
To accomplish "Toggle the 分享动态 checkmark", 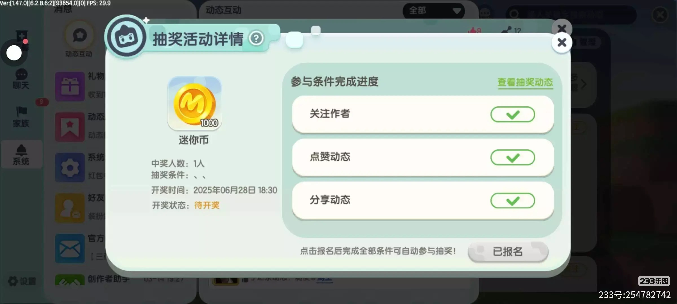I will click(x=513, y=200).
